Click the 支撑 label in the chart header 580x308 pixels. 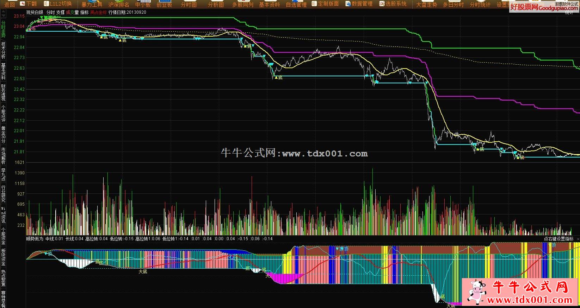[x=61, y=12]
